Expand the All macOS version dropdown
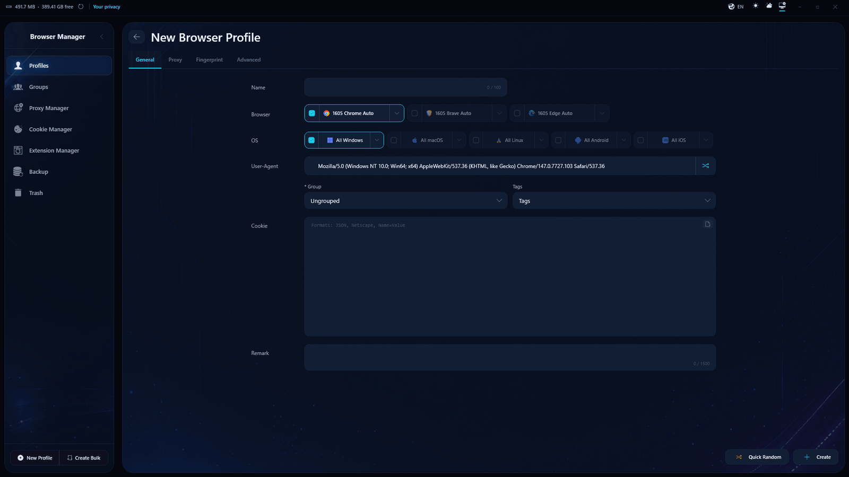Screen dimensions: 849x477 point(459,140)
